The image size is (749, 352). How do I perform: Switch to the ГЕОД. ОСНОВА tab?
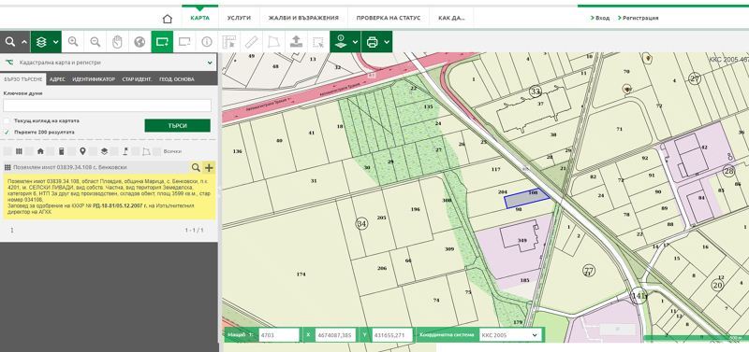177,79
